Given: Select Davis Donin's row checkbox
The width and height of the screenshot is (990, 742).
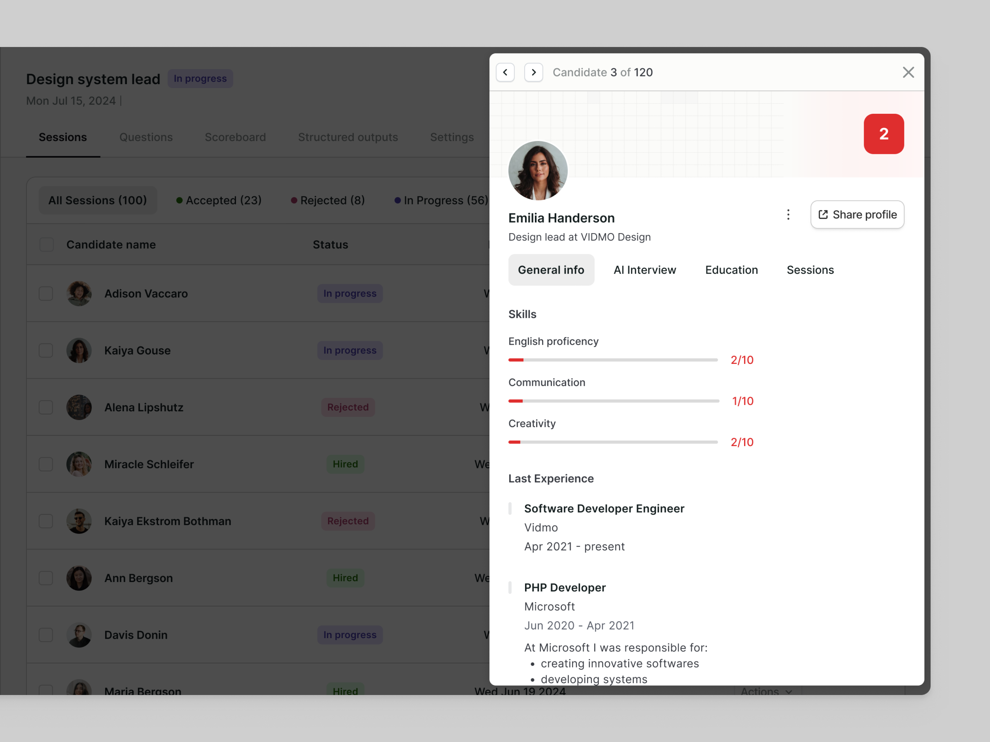Looking at the screenshot, I should (x=46, y=635).
